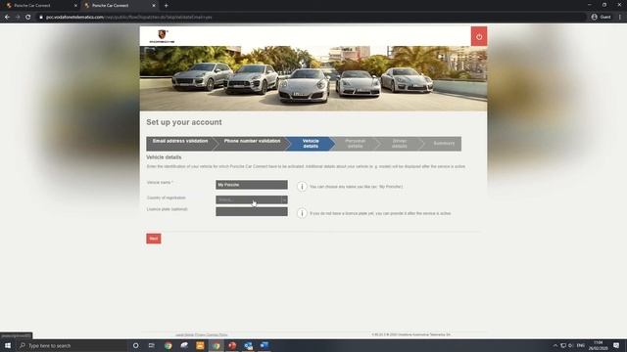Click the Porsche crest logo
The width and height of the screenshot is (627, 352).
click(x=162, y=36)
